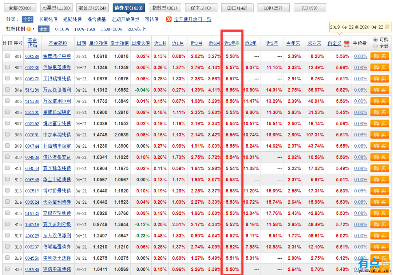Click the calendar icon beside 自定义 header
The width and height of the screenshot is (393, 275).
pos(346,43)
